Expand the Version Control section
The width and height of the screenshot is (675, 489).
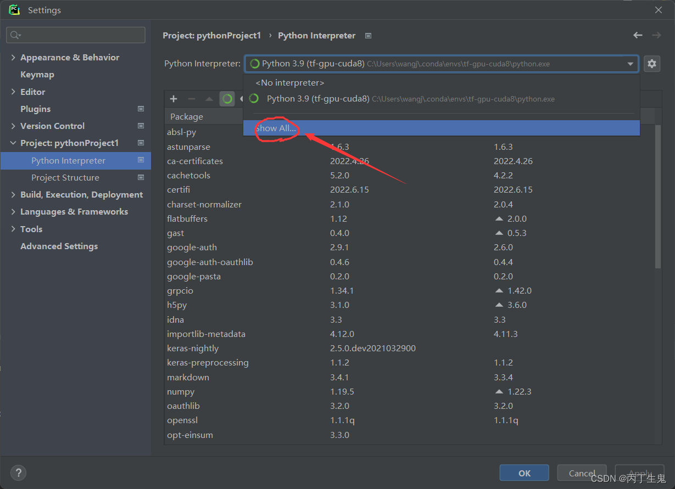pyautogui.click(x=13, y=126)
